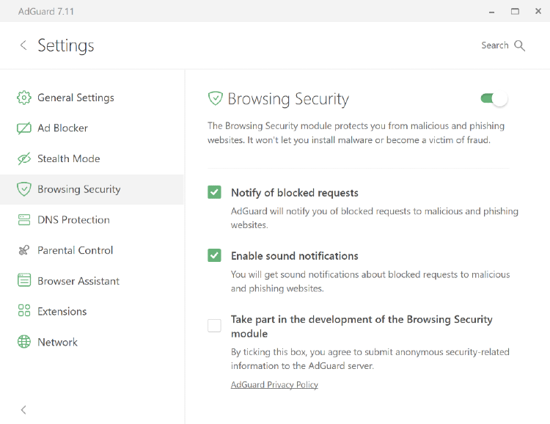
Task: Open the Ad Blocker section
Action: (92, 128)
